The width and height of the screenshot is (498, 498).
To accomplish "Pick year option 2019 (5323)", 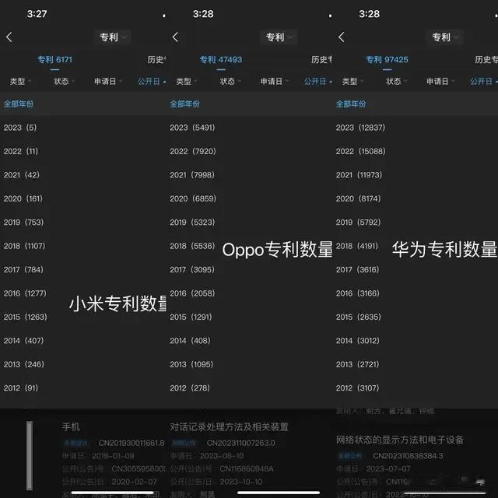I will pos(192,222).
